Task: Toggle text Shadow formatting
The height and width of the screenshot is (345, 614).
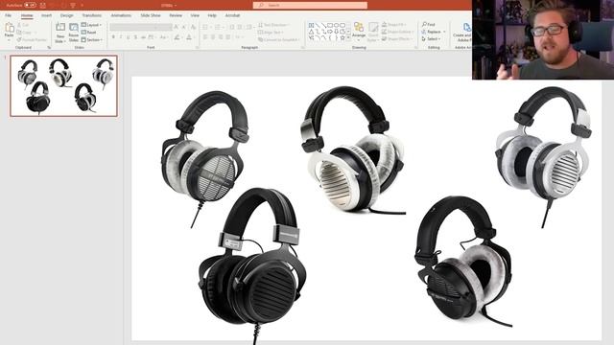Action: (x=135, y=37)
